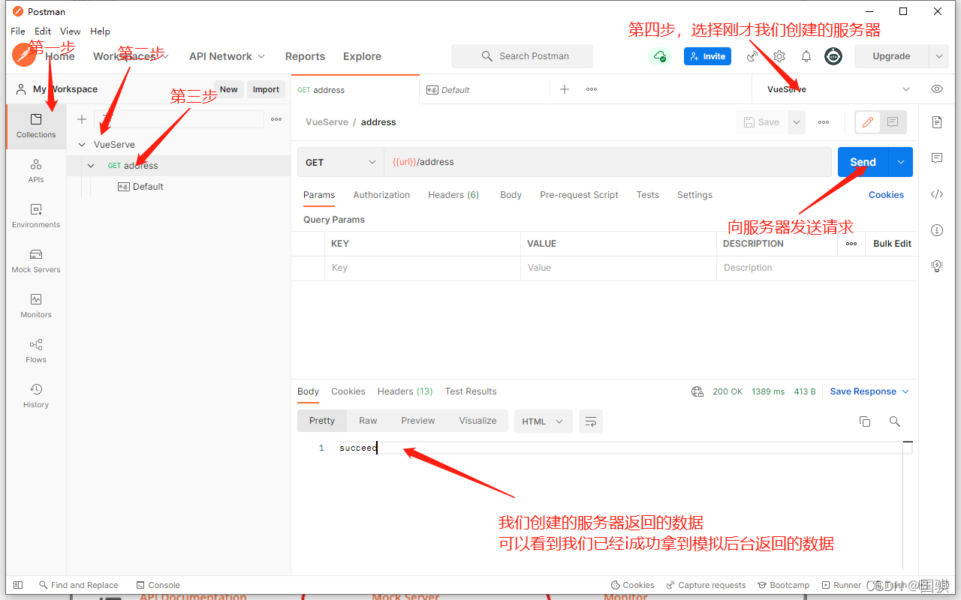Viewport: 961px width, 600px height.
Task: Select the Visualize response view
Action: 477,421
